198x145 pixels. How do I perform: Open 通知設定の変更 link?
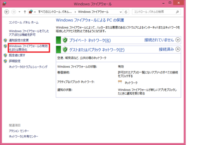[x=19, y=40]
